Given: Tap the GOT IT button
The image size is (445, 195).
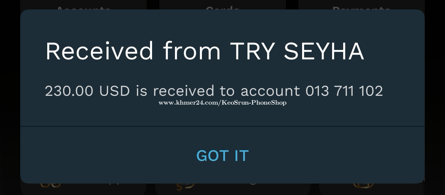Looking at the screenshot, I should point(222,156).
